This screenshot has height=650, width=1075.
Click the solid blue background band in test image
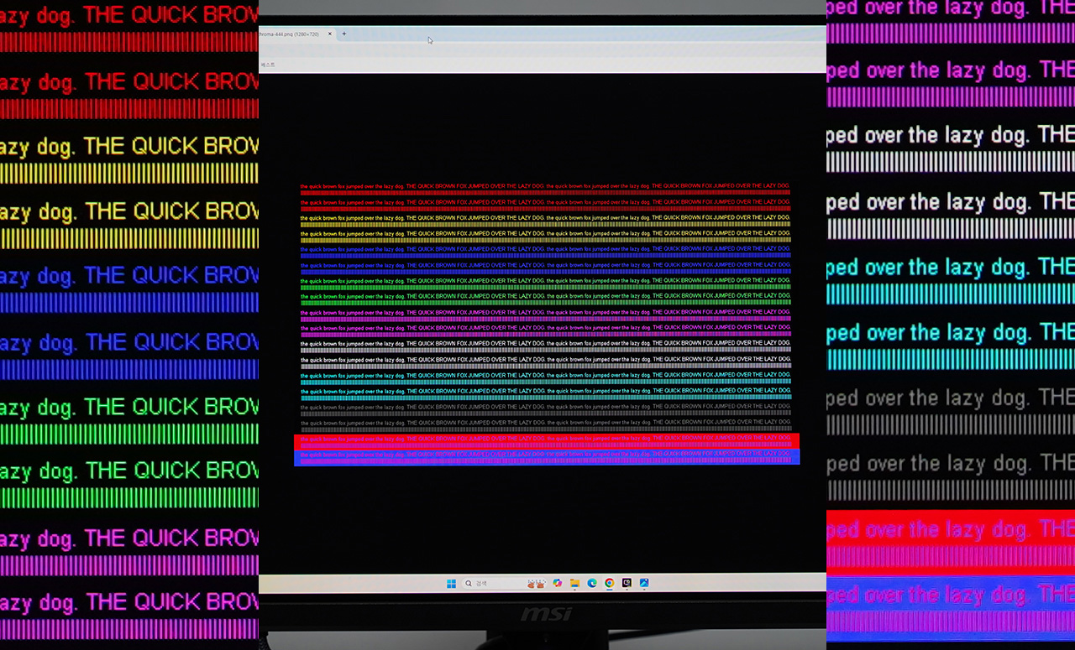tap(546, 457)
